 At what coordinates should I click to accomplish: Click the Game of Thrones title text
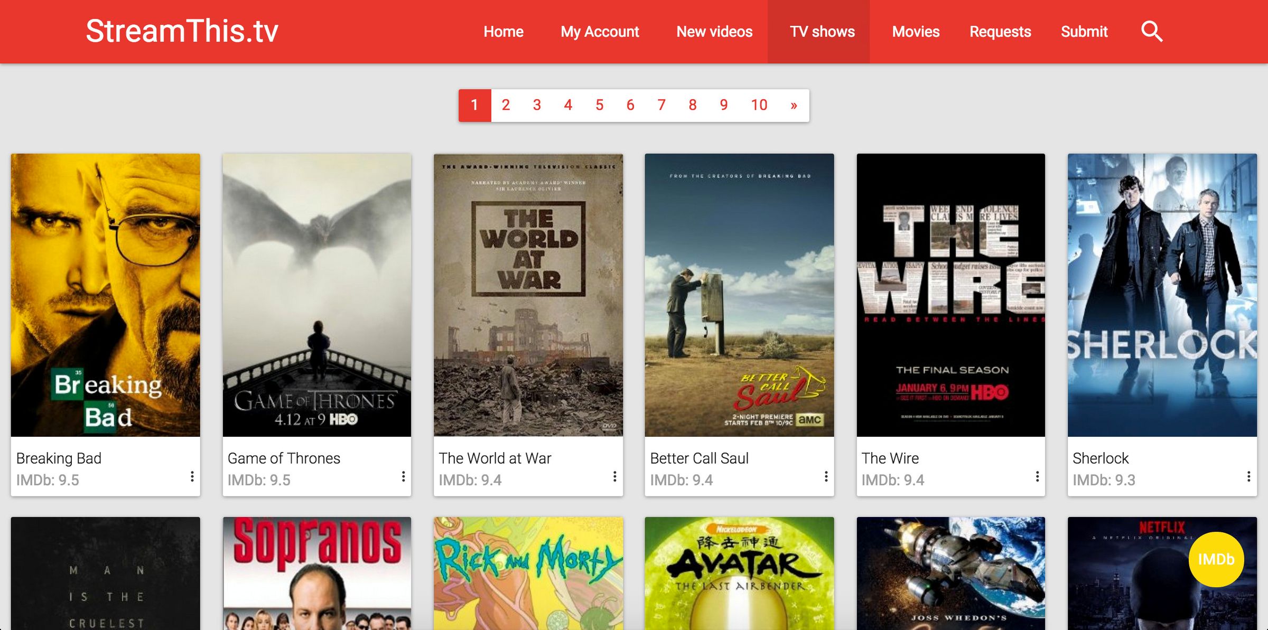(x=284, y=458)
